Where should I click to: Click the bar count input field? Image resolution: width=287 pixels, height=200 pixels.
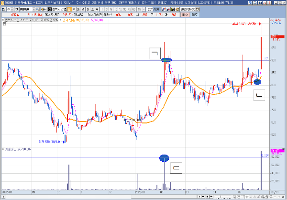click(x=150, y=10)
